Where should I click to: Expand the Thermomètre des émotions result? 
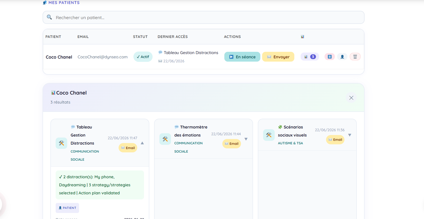[x=246, y=139]
